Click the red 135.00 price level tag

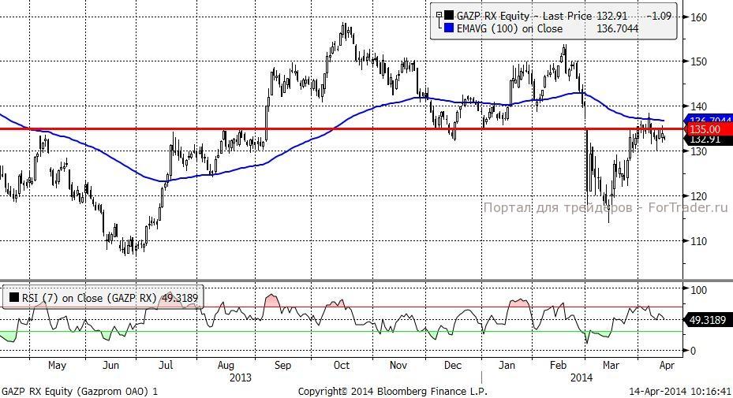pyautogui.click(x=707, y=129)
